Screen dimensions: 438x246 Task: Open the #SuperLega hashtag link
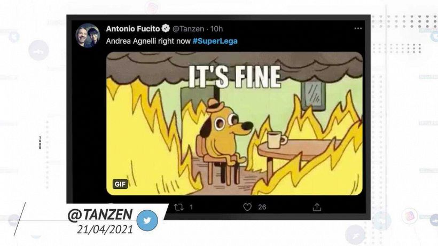pos(215,41)
